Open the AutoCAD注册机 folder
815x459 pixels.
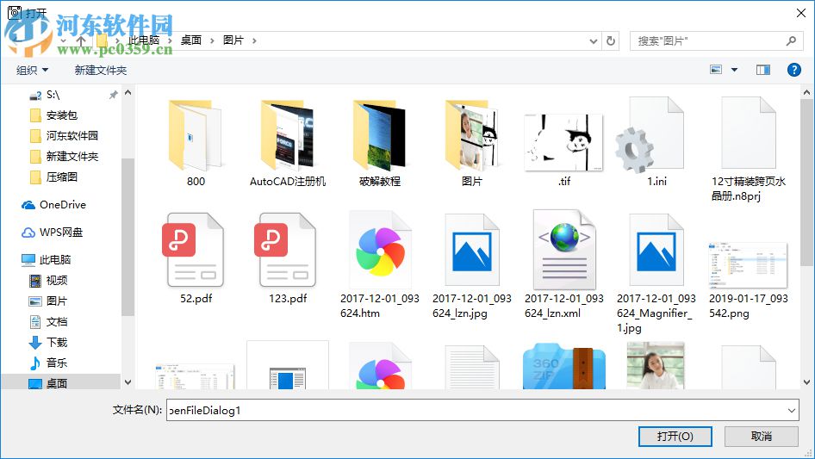coord(288,142)
